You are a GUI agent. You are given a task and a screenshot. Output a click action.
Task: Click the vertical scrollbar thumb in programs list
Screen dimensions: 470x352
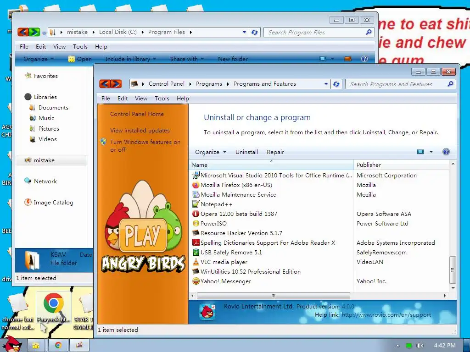tap(453, 269)
